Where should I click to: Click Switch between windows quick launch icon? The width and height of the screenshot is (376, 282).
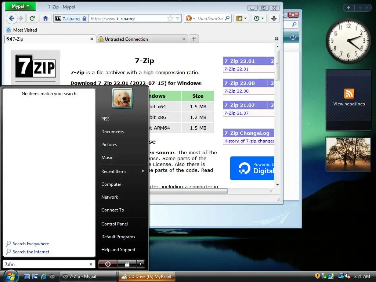35,276
